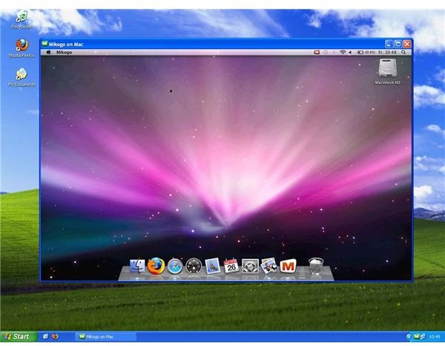Click Firefox quick launch icon in taskbar
Viewport: 445px width, 346px height.
(x=55, y=336)
